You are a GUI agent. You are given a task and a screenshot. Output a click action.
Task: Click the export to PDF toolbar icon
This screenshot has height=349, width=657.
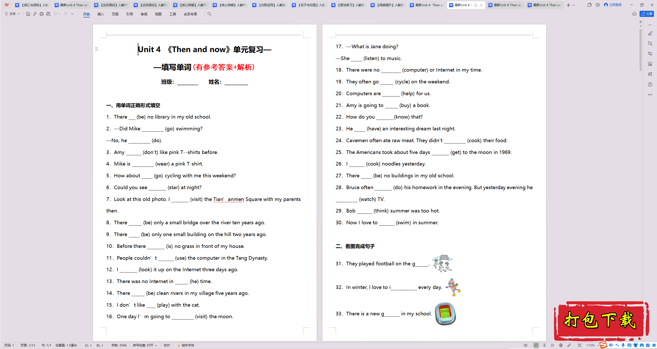(35, 14)
